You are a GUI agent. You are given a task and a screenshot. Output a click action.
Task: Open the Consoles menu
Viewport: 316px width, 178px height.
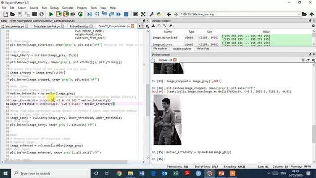[68, 8]
